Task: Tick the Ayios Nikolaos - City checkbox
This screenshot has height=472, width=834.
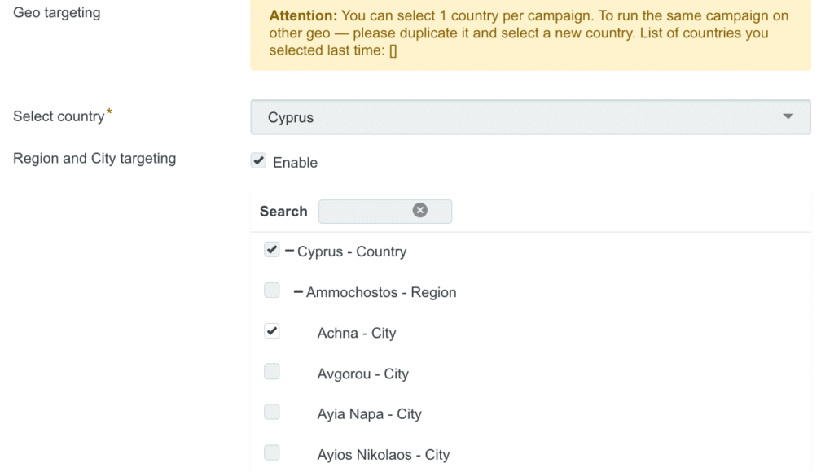Action: (272, 452)
